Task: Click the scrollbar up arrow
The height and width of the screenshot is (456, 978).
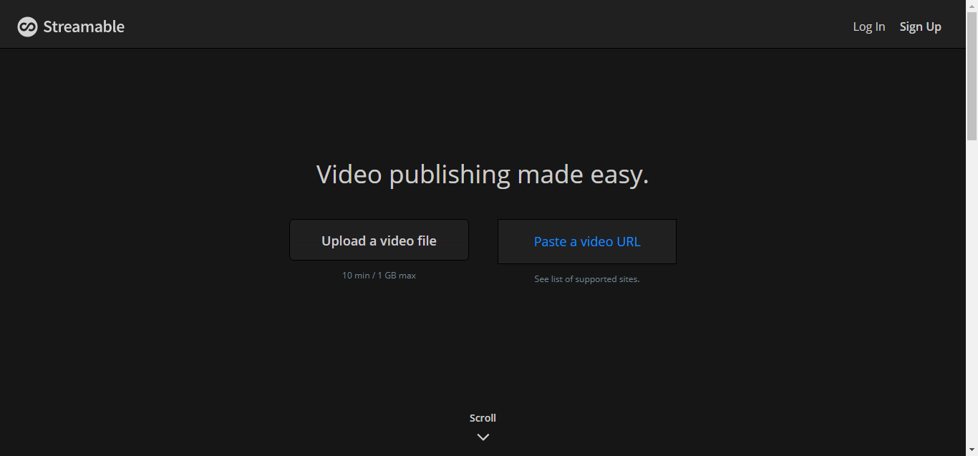Action: coord(972,6)
